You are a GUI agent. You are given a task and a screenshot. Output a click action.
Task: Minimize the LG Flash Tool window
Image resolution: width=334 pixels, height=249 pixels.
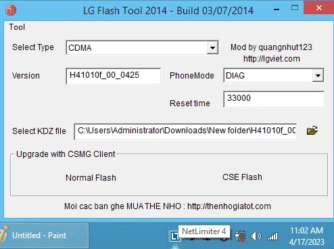[x=277, y=9]
